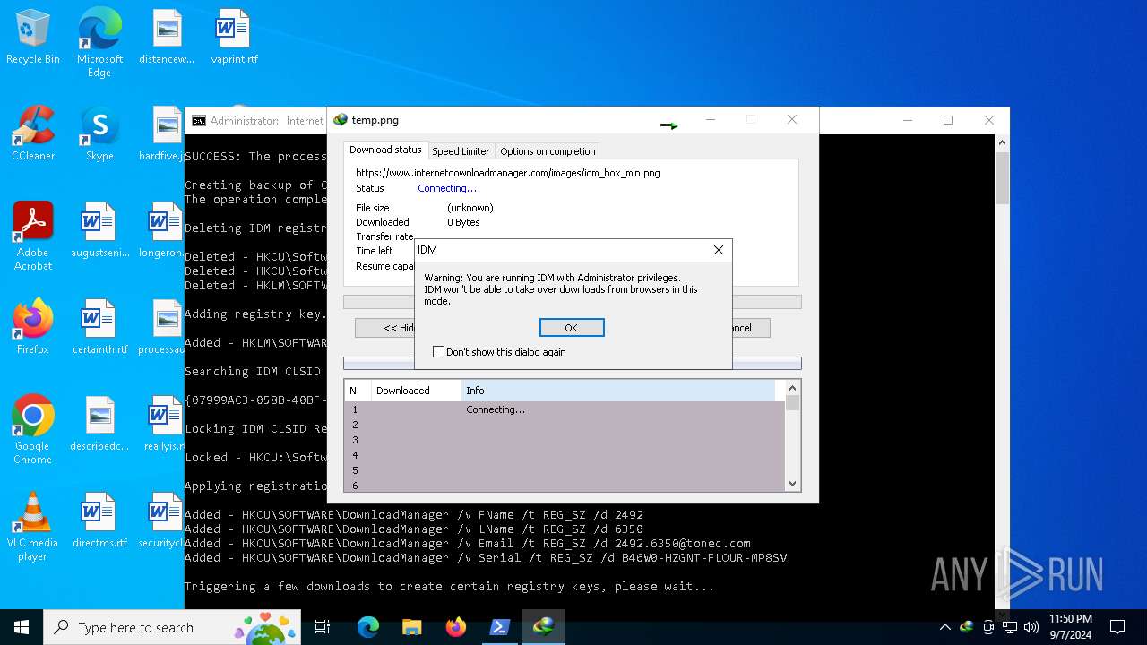Show hidden system tray icons
Screen dimensions: 1147x645
pyautogui.click(x=944, y=627)
